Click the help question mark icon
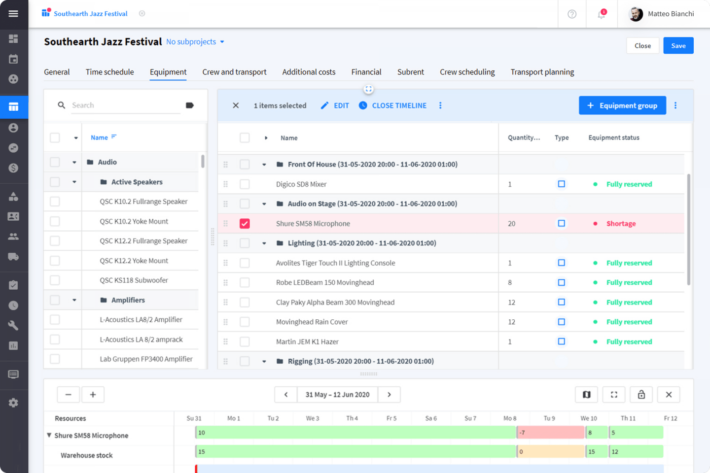 tap(572, 14)
